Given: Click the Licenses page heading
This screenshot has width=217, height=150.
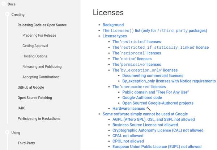Looking at the screenshot, I should point(108,12).
